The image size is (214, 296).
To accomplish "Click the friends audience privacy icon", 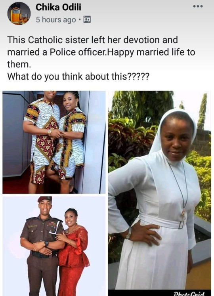I will [x=87, y=20].
